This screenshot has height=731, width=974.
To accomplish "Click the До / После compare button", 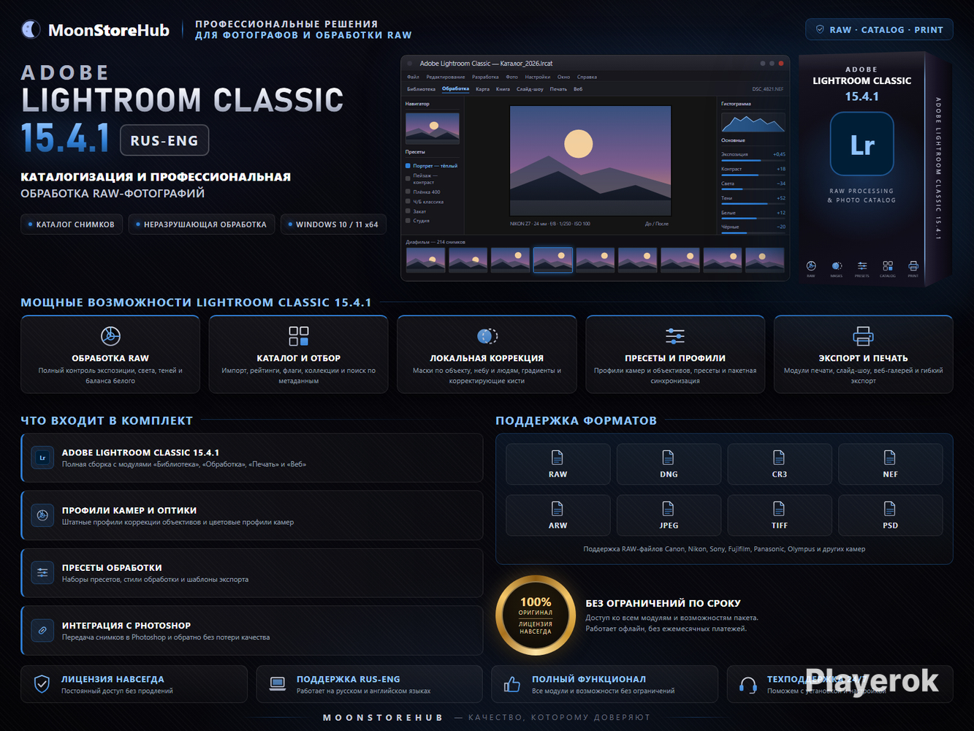I will [656, 224].
